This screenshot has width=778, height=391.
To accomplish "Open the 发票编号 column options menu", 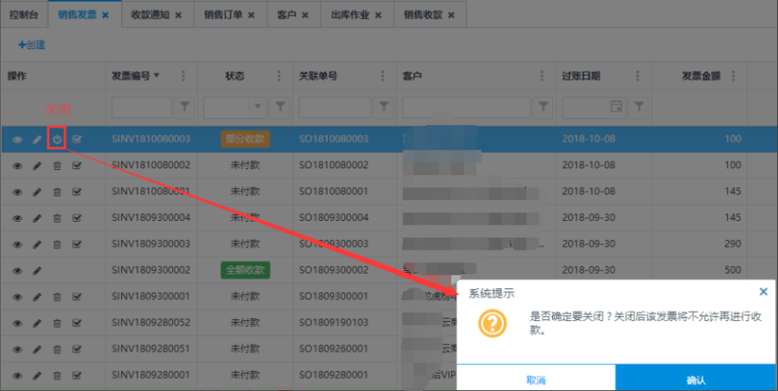I will tap(183, 76).
